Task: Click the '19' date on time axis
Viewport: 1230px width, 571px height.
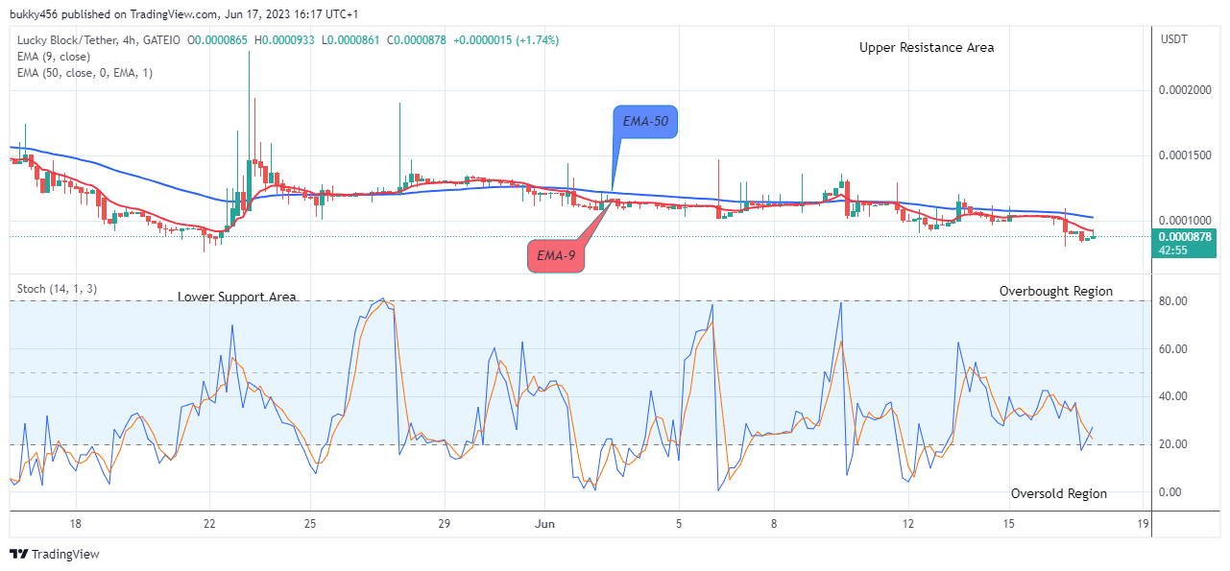Action: 1142,524
